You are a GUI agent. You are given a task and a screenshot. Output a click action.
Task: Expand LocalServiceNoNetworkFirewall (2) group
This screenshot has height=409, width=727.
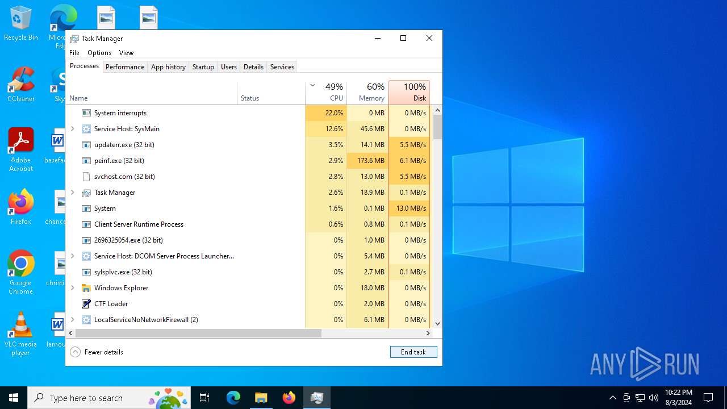click(73, 320)
